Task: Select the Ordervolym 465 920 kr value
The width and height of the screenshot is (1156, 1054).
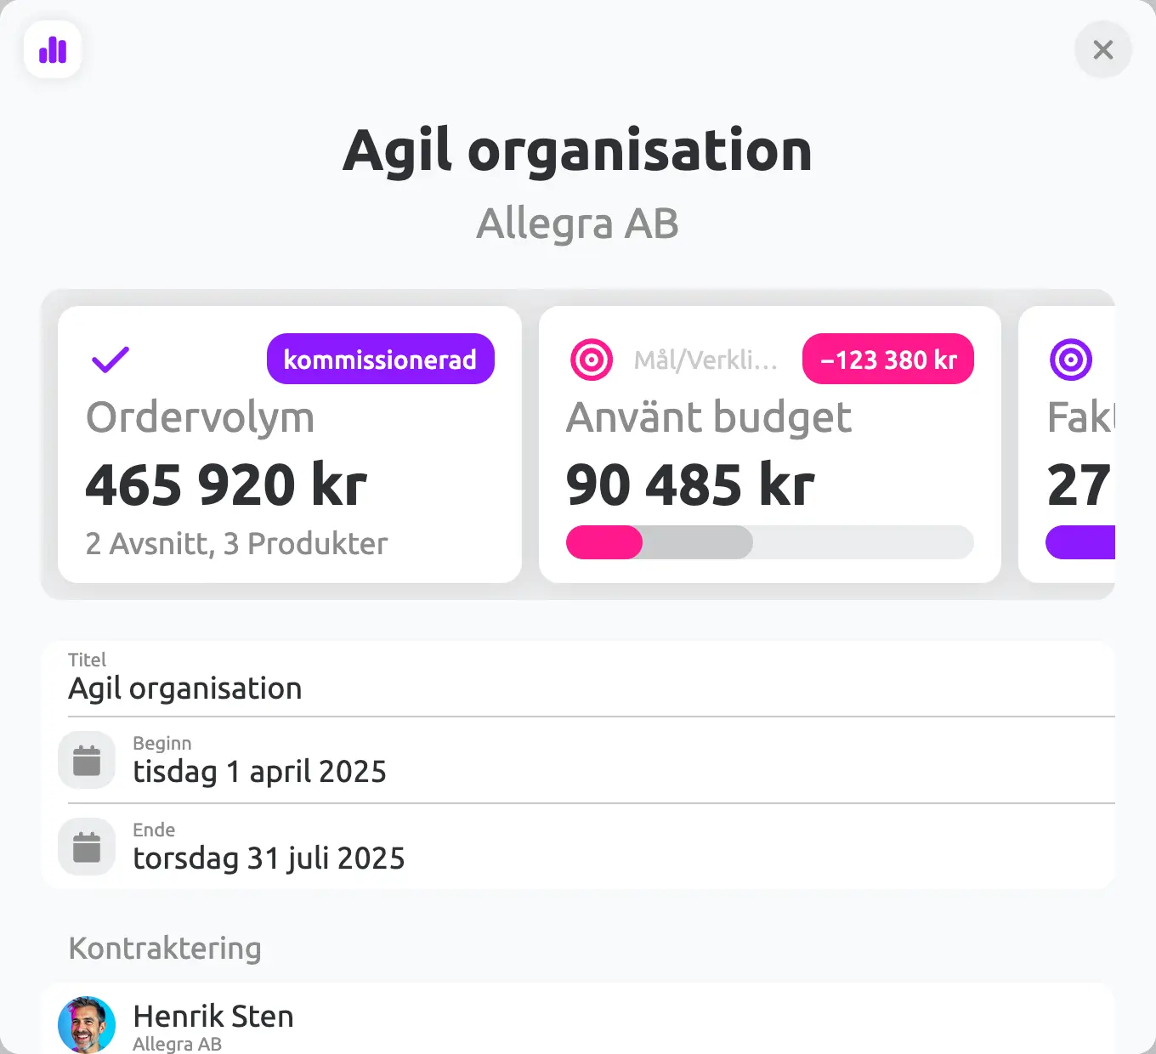Action: pos(227,484)
